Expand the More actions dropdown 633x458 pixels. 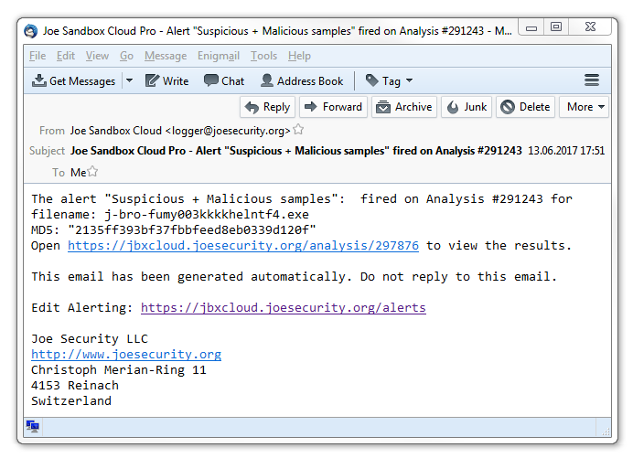tap(584, 107)
